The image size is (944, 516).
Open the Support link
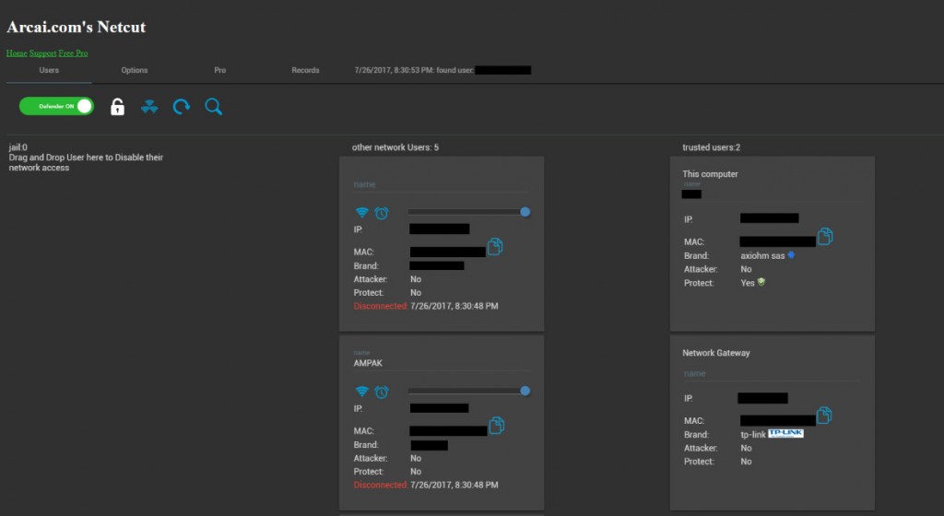click(42, 53)
